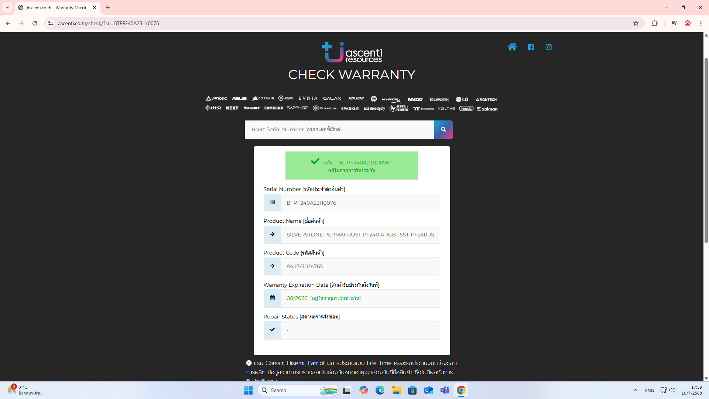This screenshot has height=399, width=709.
Task: Bookmark this page with star icon
Action: [x=636, y=23]
